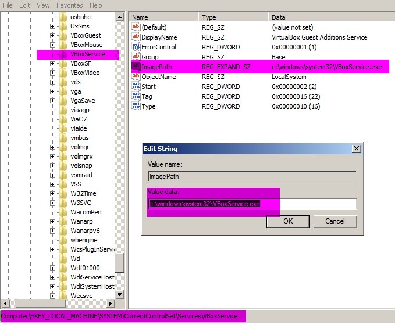Click the Type DWORD value icon
Screen dimensions: 395x323
(136, 106)
